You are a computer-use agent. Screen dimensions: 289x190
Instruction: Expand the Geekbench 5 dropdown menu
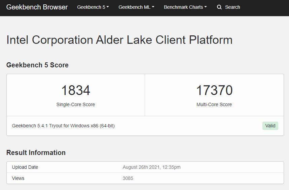click(x=93, y=7)
